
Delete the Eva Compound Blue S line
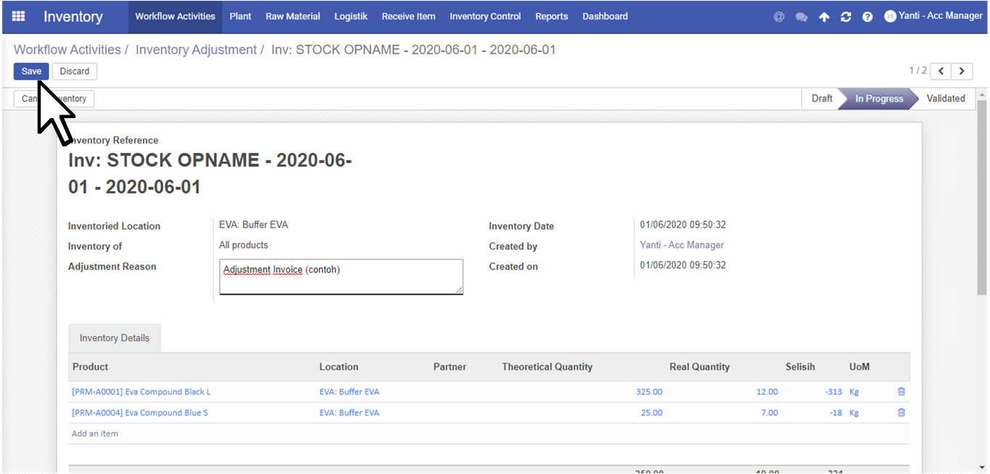tap(902, 412)
